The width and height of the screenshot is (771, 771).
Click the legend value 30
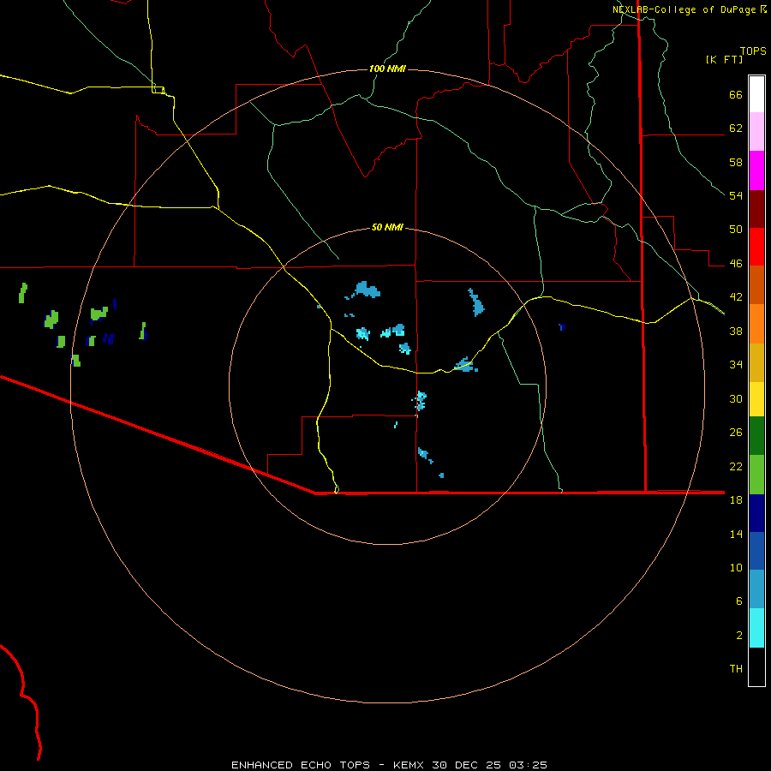click(736, 398)
